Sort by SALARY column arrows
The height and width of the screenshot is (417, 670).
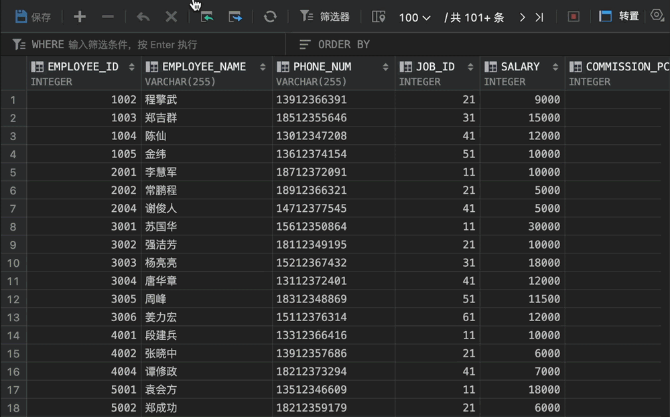[555, 67]
